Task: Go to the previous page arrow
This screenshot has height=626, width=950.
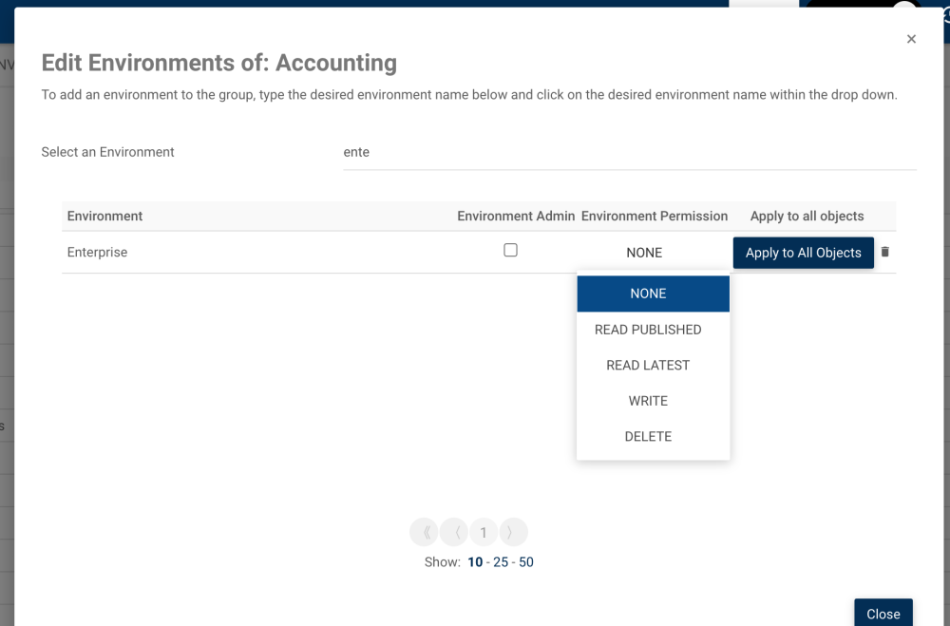Action: coord(454,532)
